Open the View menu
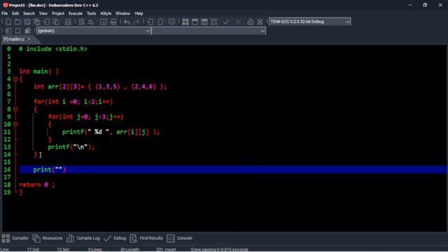Screen dimensions: 448x252 pyautogui.click(x=43, y=13)
